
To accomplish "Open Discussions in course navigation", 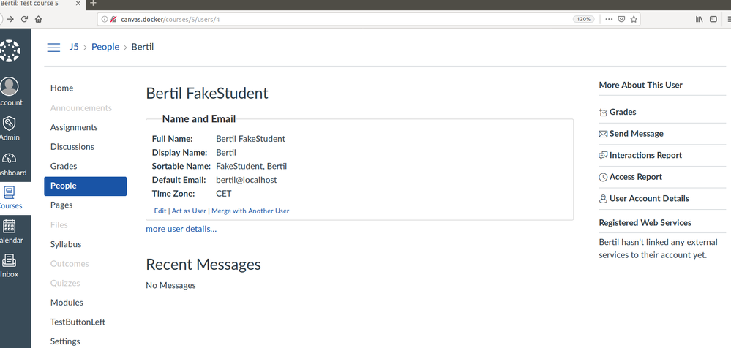I will coord(72,147).
